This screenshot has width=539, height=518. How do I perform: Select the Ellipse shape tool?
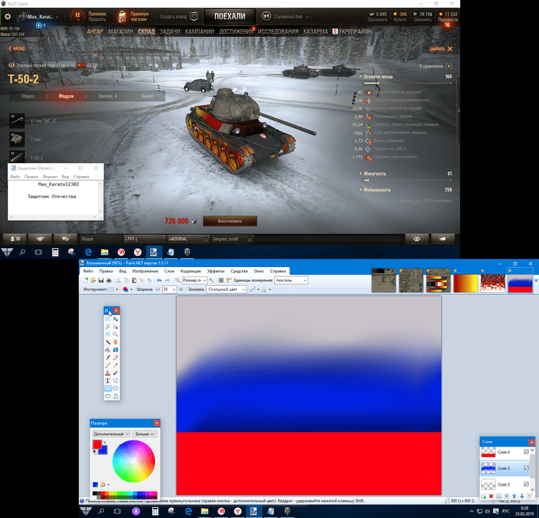tap(108, 396)
